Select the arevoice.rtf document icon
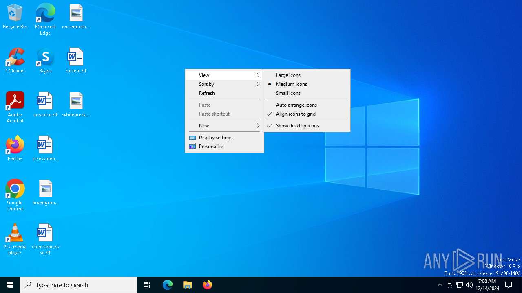The height and width of the screenshot is (293, 522). [45, 105]
